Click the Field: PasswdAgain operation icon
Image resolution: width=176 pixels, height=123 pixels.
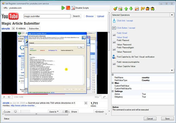[x=114, y=50]
